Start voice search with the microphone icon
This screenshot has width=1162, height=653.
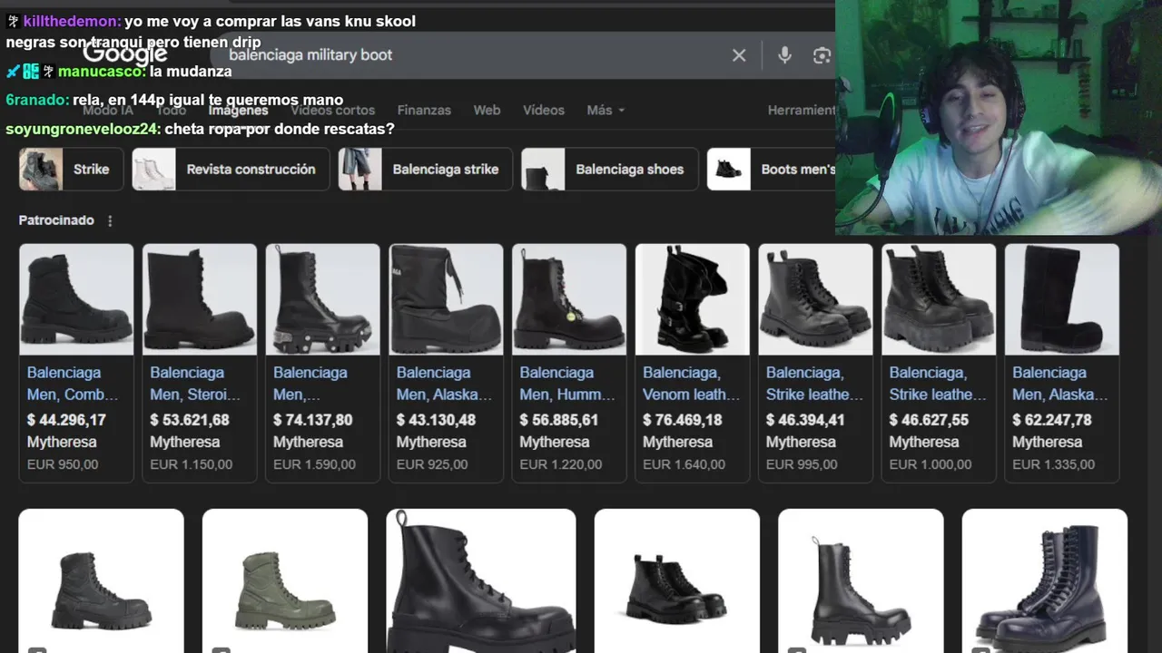point(785,55)
